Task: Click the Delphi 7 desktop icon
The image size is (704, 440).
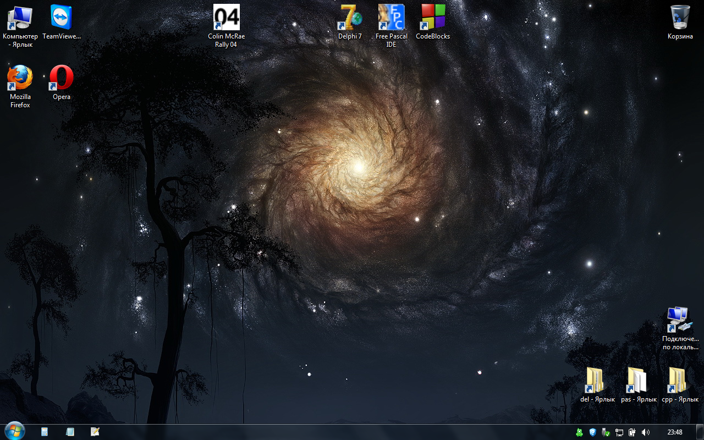Action: (x=350, y=18)
